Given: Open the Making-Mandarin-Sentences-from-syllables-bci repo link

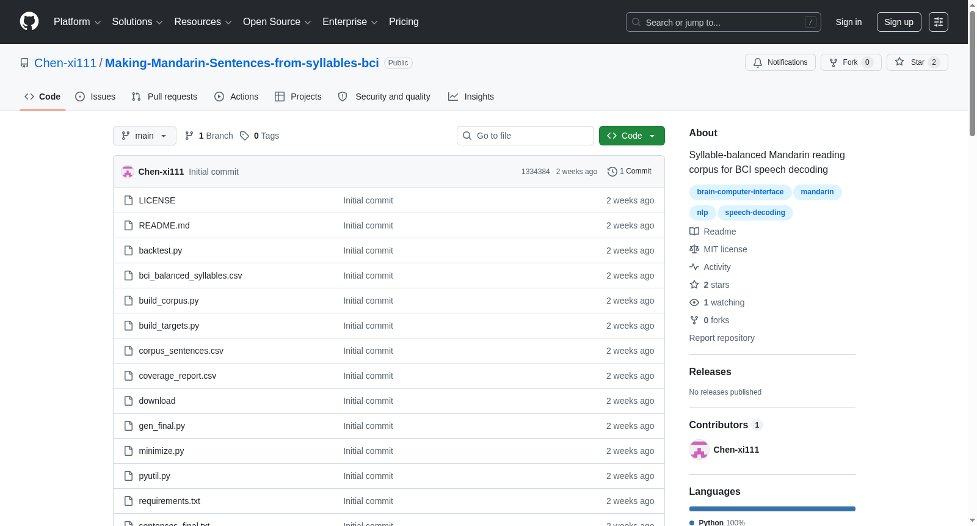Looking at the screenshot, I should [242, 63].
